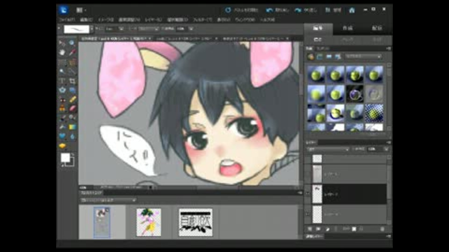Switch to the Quick edit sub-tab
The width and height of the screenshot is (449, 252).
click(348, 40)
